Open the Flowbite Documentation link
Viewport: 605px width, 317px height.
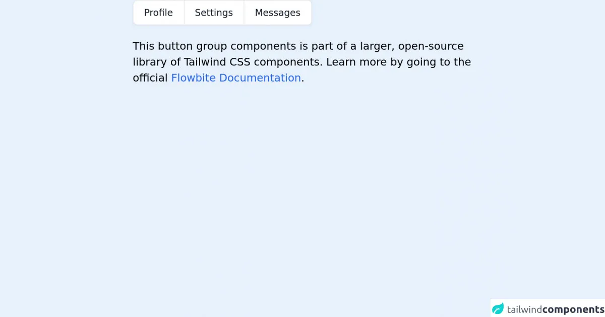pos(235,78)
